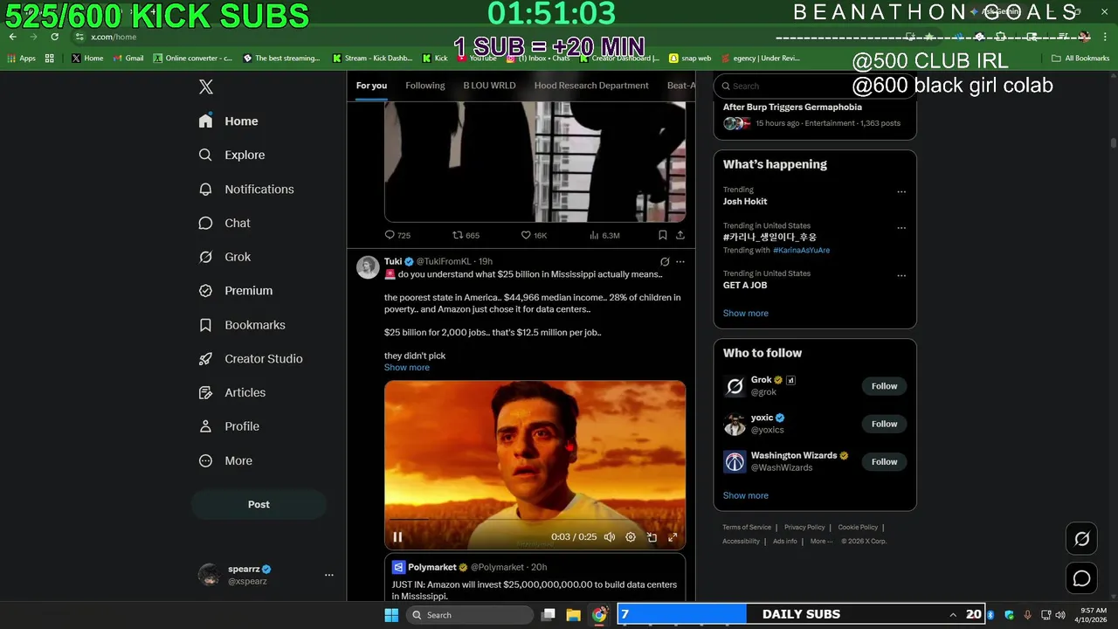Open the More menu in sidebar
This screenshot has height=629, width=1118.
[x=226, y=460]
